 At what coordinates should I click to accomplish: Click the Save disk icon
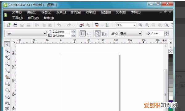pyautogui.click(x=22, y=25)
